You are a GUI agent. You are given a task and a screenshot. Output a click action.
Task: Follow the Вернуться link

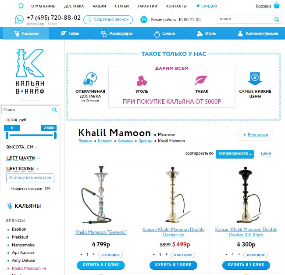point(255,135)
